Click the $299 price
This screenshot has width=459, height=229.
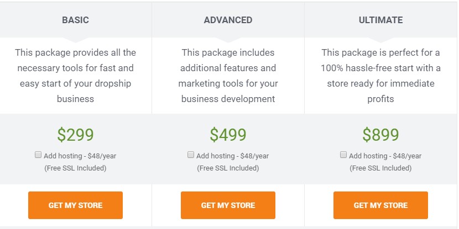(x=75, y=135)
